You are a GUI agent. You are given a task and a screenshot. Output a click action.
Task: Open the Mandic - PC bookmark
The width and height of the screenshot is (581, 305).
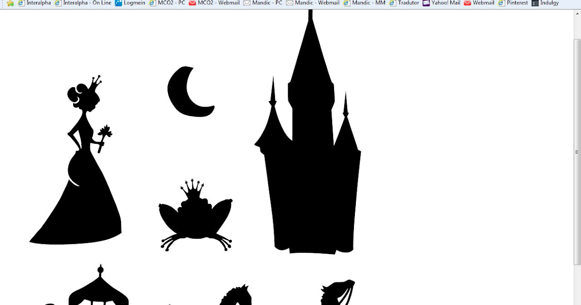263,3
